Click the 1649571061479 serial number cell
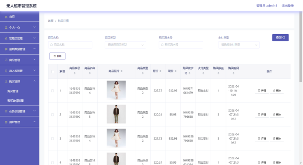This screenshot has height=165, width=303. tap(188, 91)
